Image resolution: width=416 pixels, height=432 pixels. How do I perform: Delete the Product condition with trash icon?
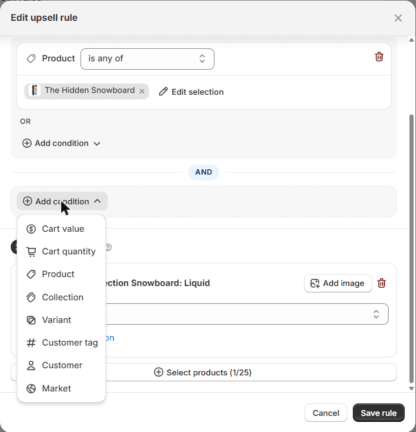(379, 57)
